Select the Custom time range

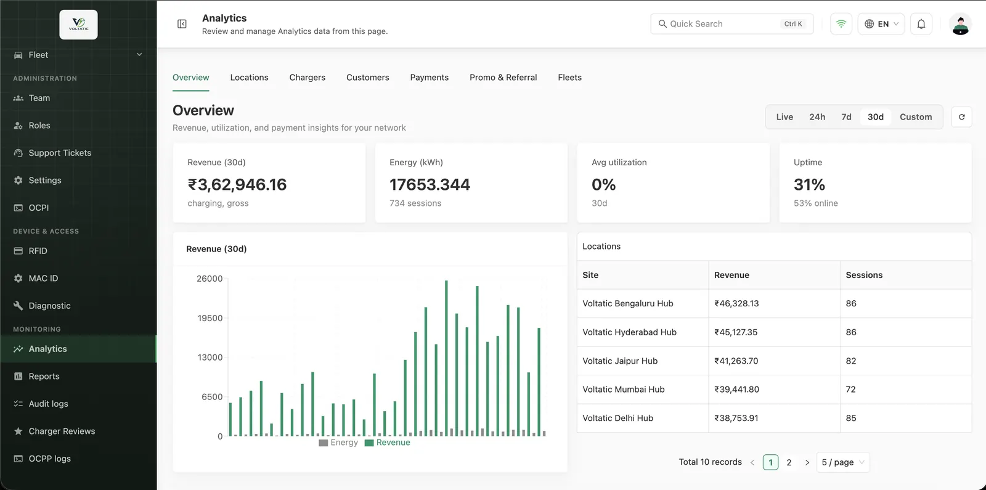pos(916,117)
